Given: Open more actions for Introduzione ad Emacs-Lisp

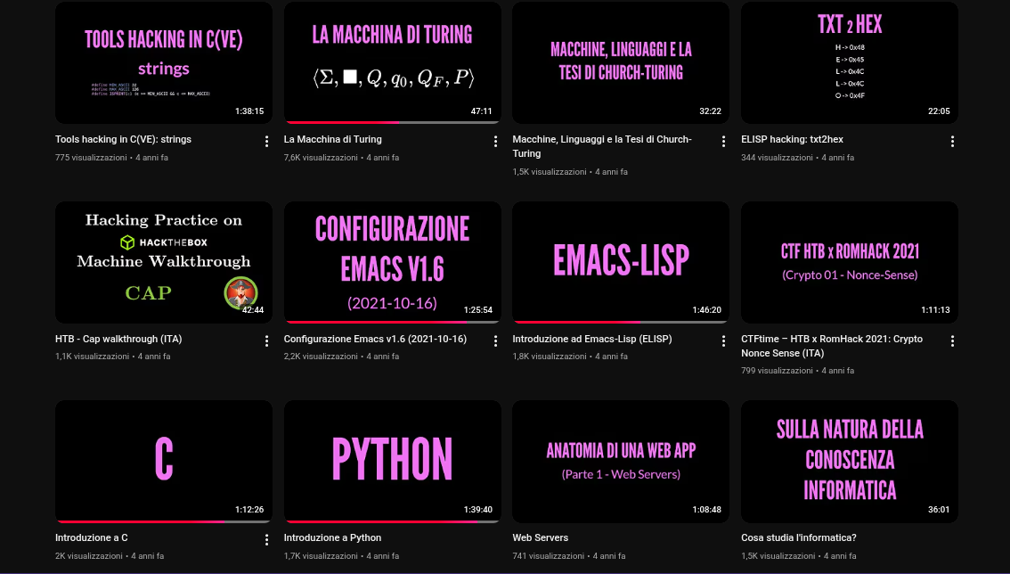Looking at the screenshot, I should (724, 340).
